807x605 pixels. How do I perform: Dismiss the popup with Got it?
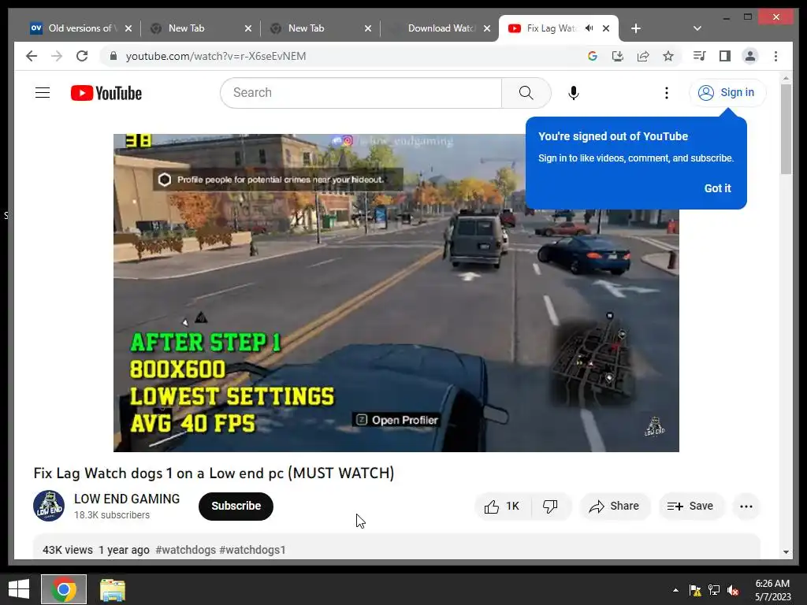[717, 188]
